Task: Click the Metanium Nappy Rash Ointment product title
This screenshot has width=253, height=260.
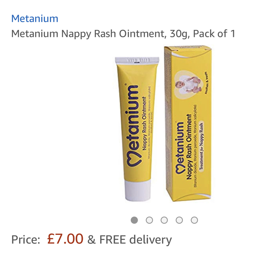Action: point(123,34)
